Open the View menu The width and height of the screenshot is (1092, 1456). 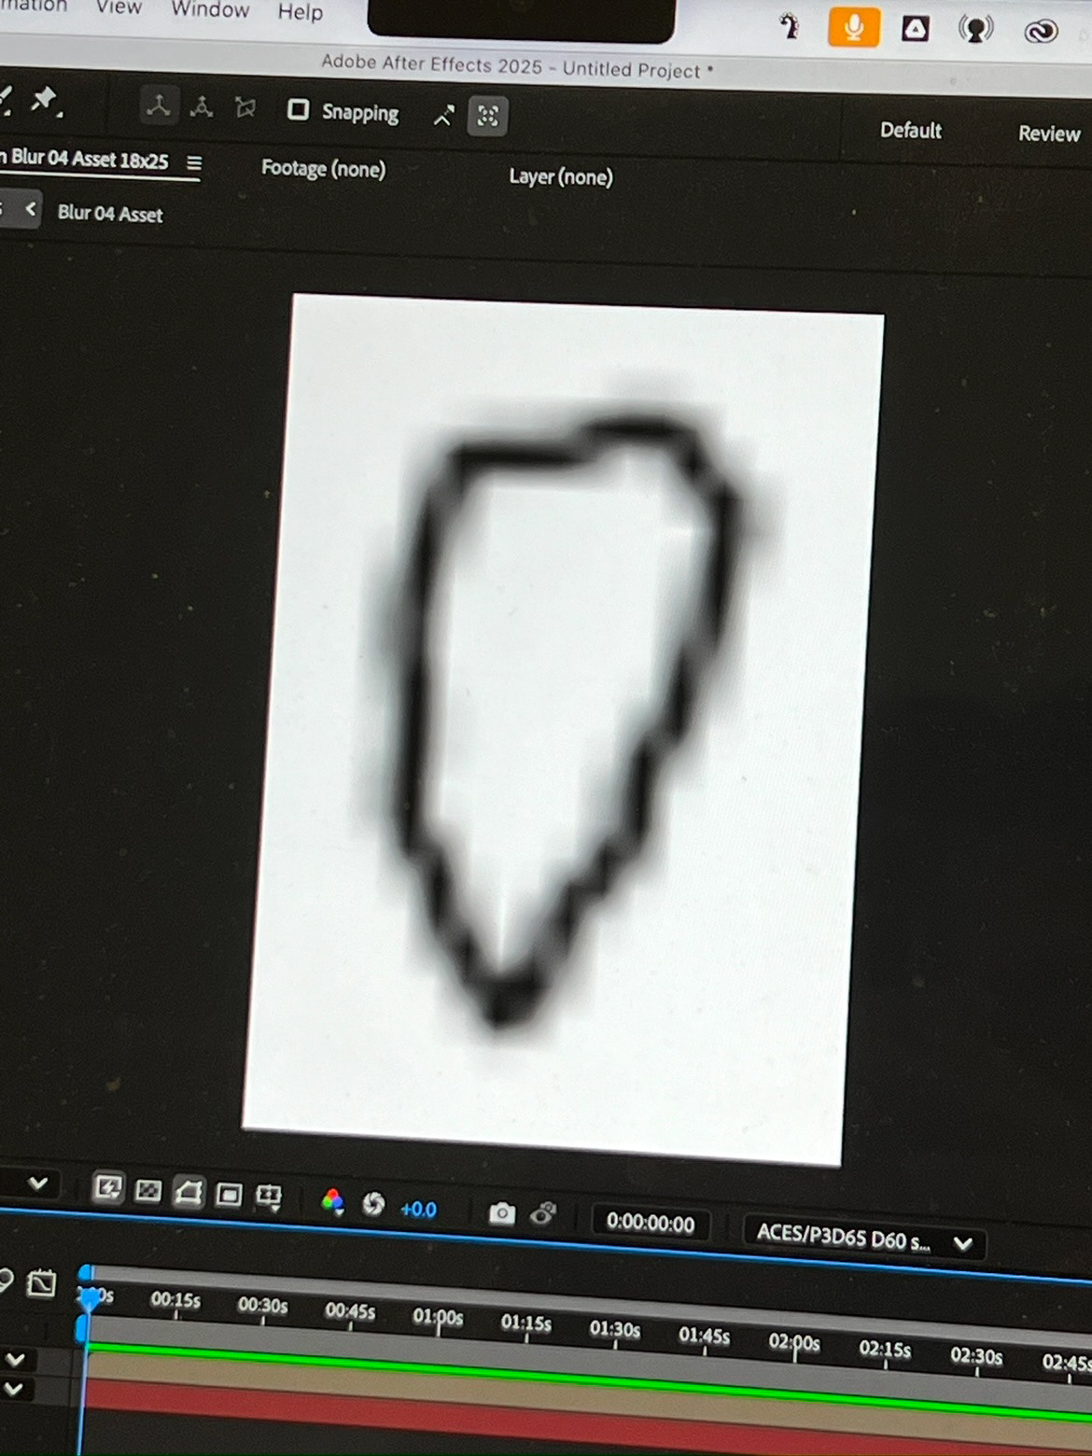(x=119, y=7)
